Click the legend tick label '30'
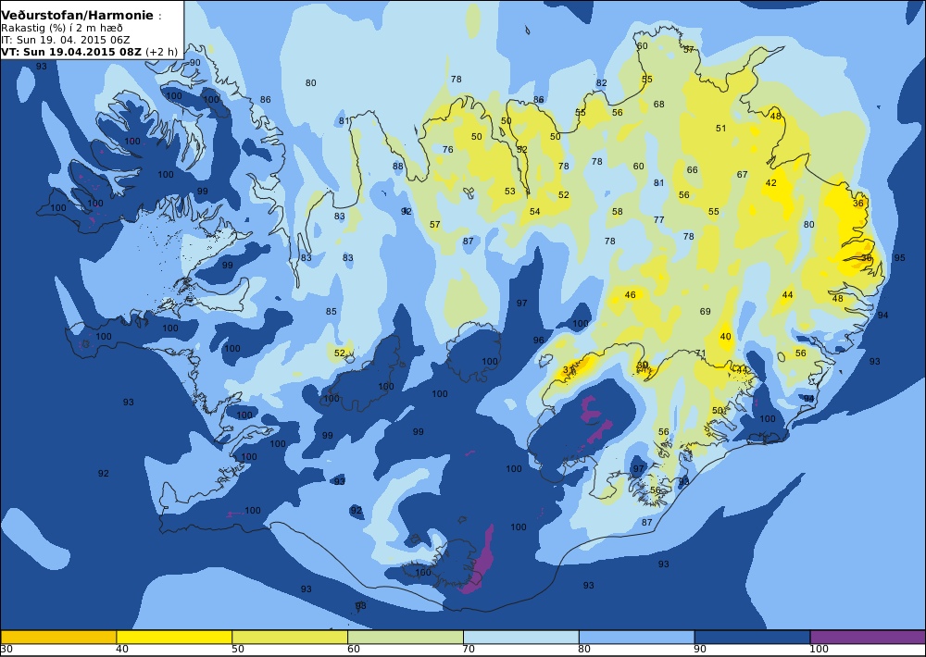Viewport: 926px width, 657px height. [6, 650]
